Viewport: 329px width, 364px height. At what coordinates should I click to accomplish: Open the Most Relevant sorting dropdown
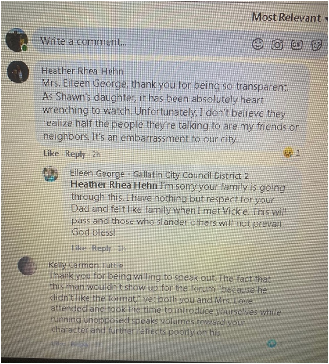pos(289,18)
